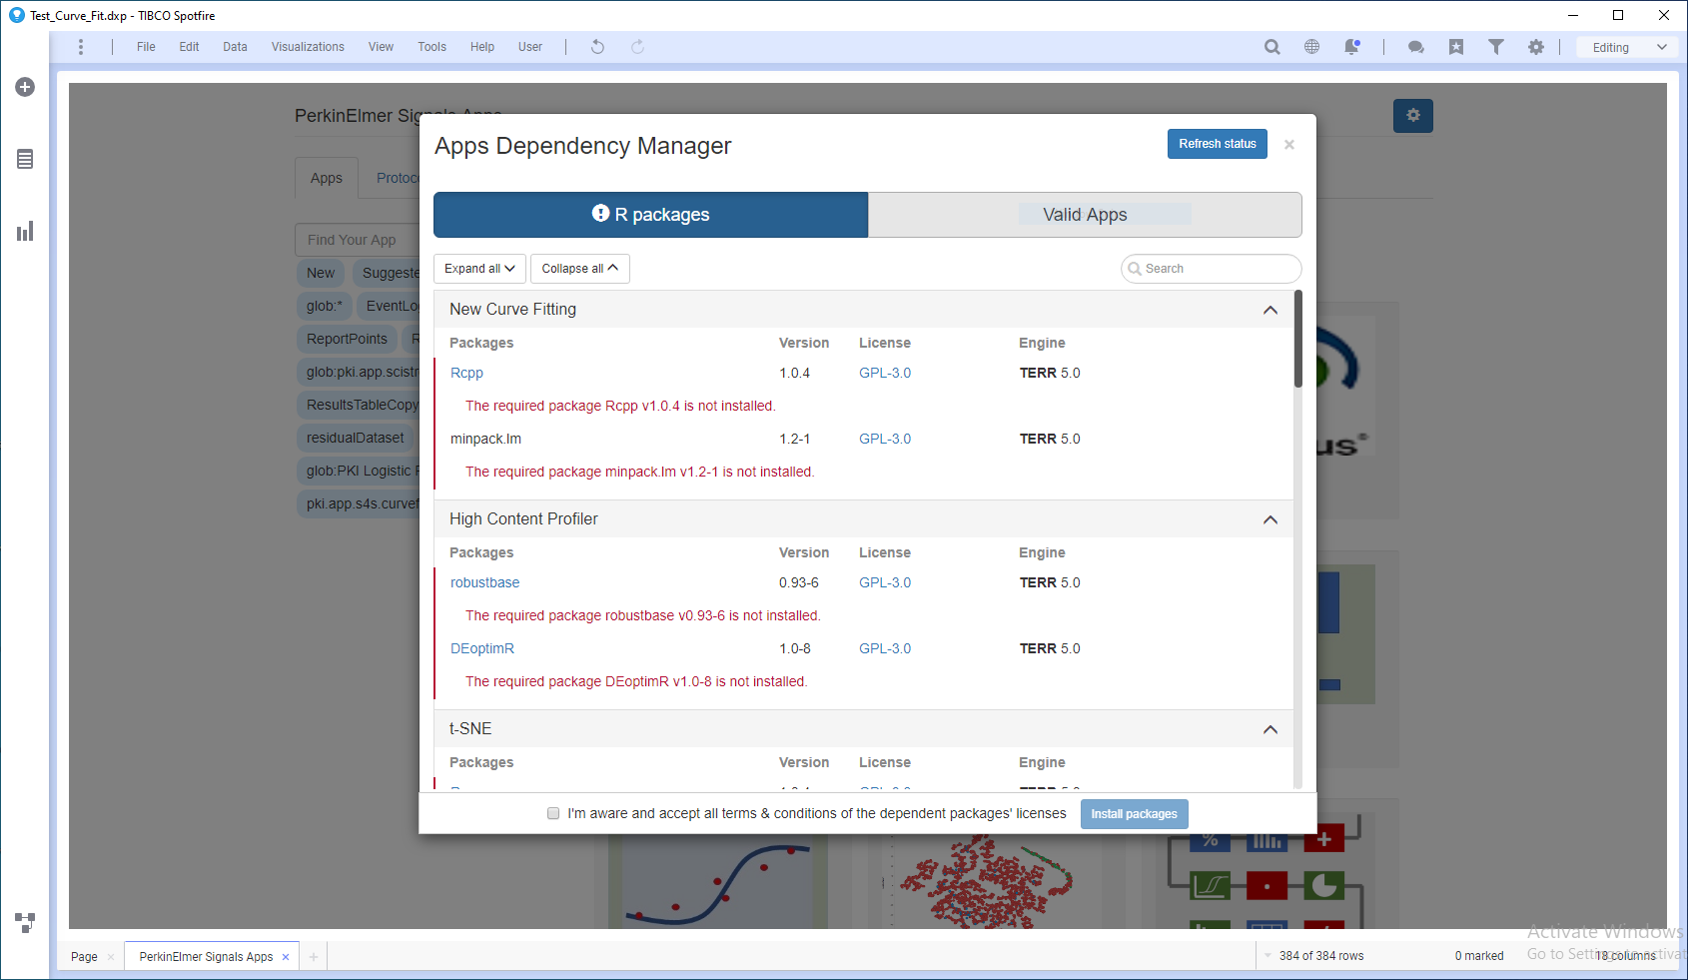Open the User menu
The width and height of the screenshot is (1688, 980).
pos(530,47)
